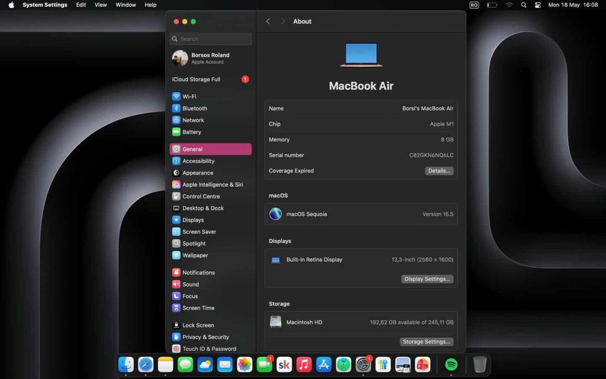Open FaceTime from the Dock

coord(264,364)
